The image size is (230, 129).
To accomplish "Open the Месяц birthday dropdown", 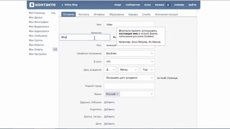I will click(128, 70).
